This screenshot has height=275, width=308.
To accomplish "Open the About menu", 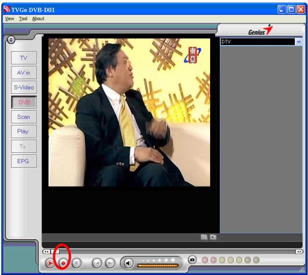I will coord(38,19).
